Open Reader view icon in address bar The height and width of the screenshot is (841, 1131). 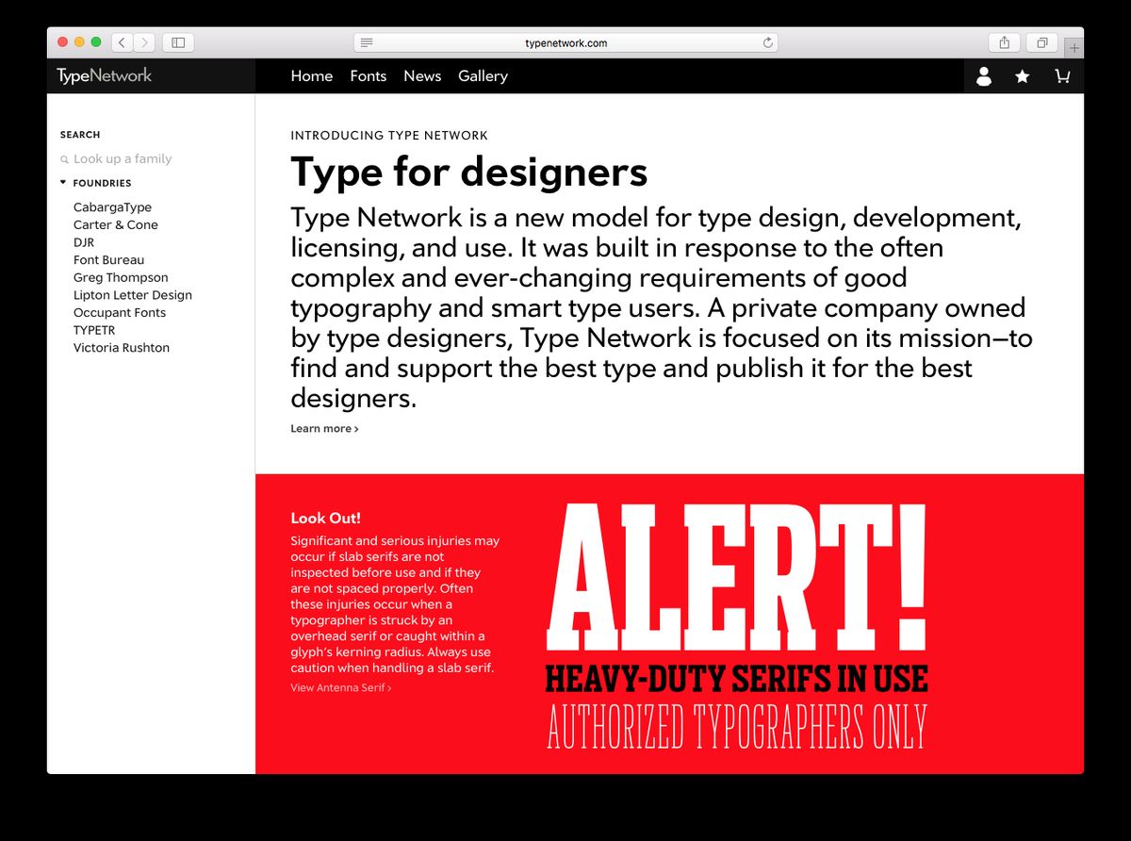click(367, 42)
